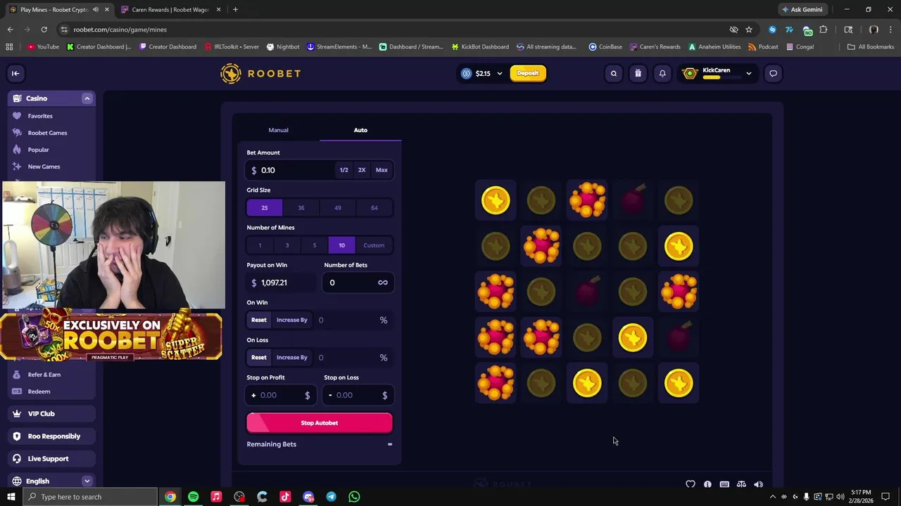The width and height of the screenshot is (901, 506).
Task: Open Telegram from the taskbar
Action: 331,497
